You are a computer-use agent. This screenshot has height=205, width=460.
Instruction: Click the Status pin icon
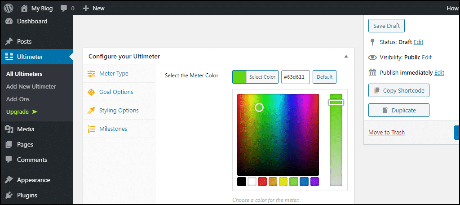(x=372, y=42)
